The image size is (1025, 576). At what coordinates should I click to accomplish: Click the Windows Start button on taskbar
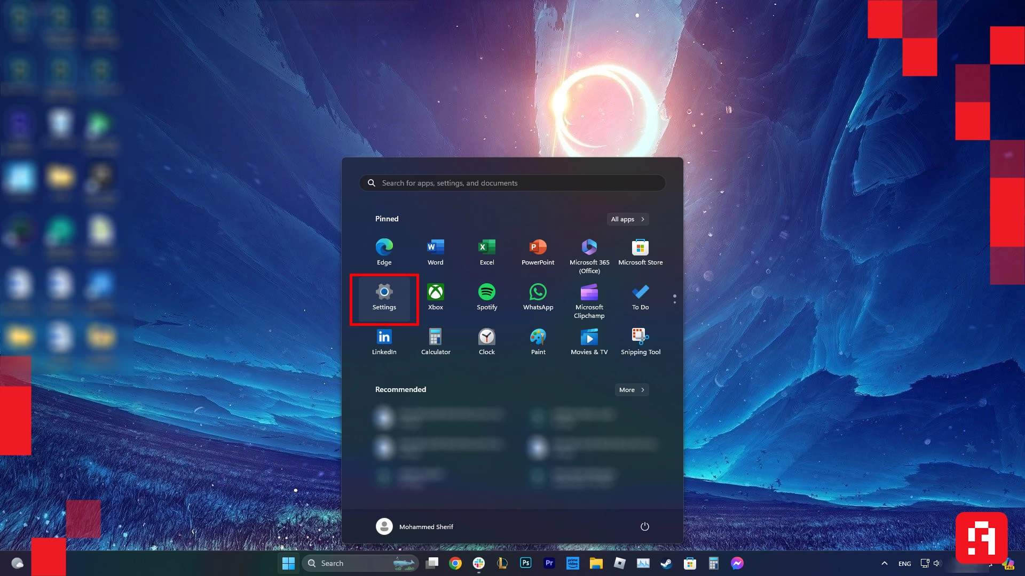(x=289, y=563)
